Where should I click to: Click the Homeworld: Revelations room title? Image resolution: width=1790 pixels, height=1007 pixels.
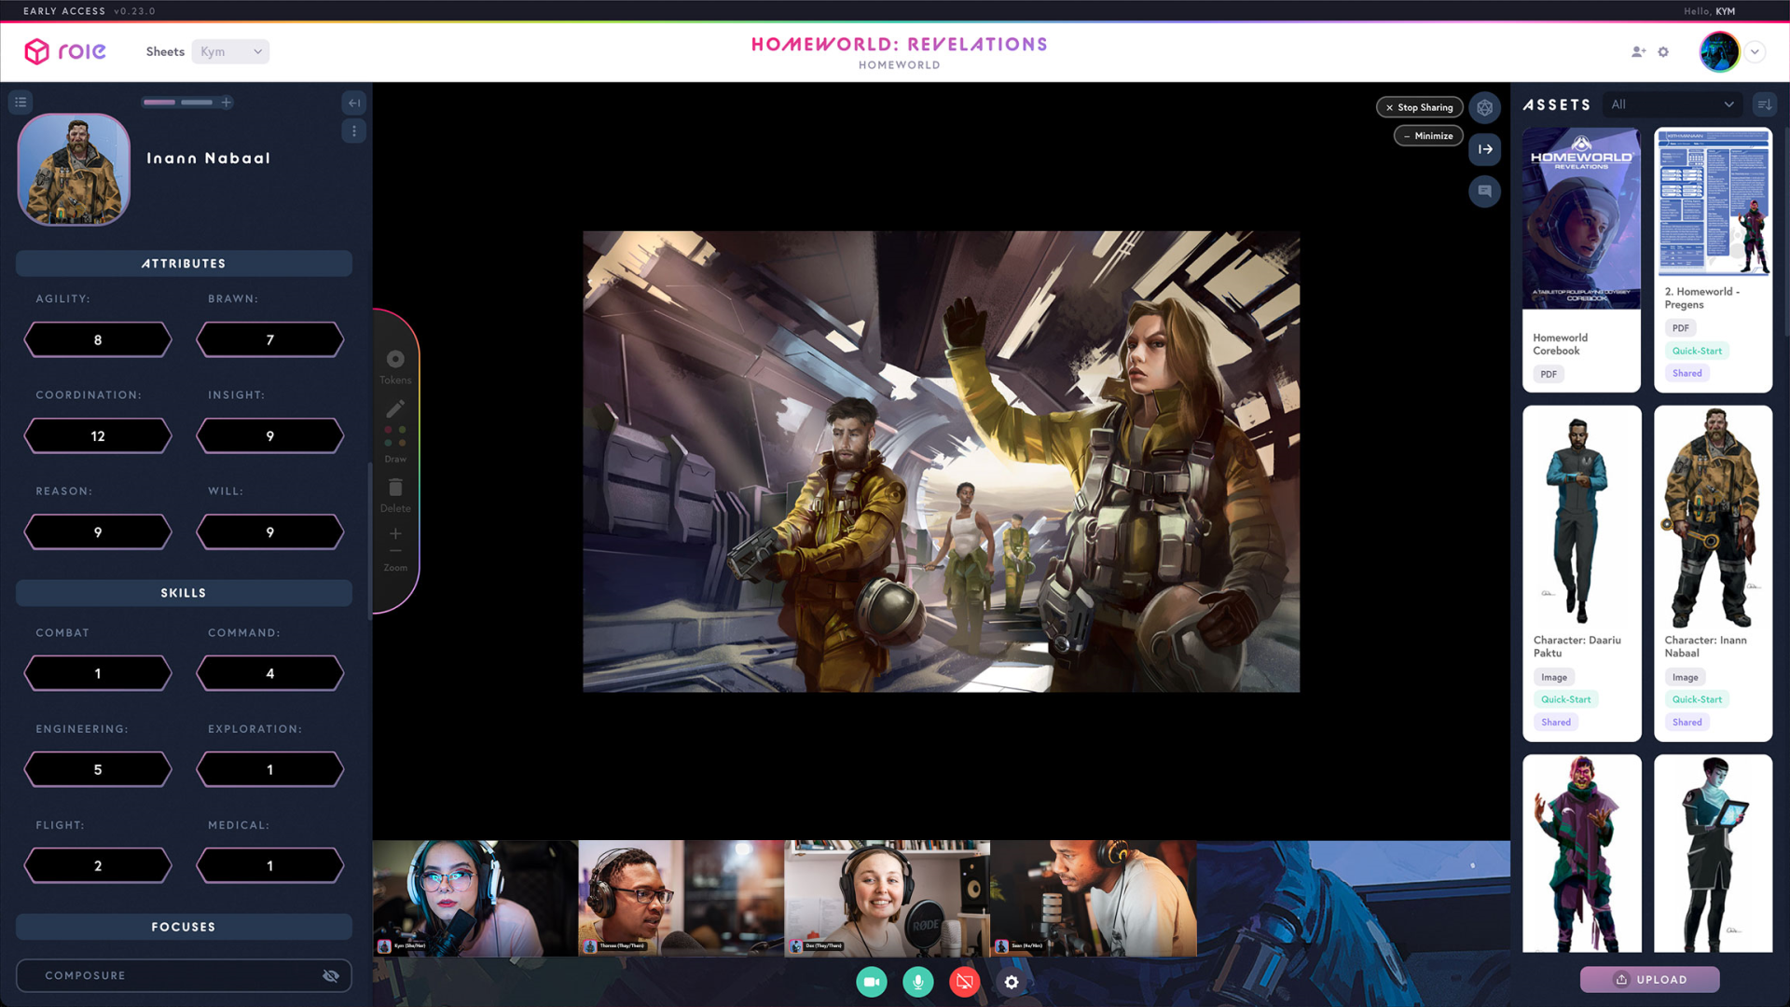[x=900, y=44]
